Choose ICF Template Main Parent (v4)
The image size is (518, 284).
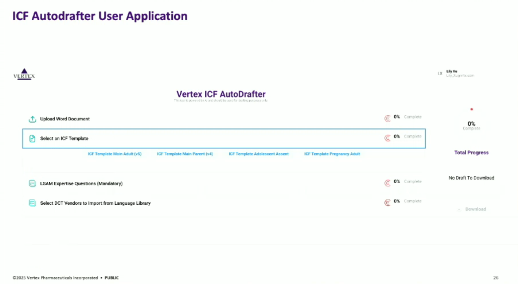[x=185, y=154]
